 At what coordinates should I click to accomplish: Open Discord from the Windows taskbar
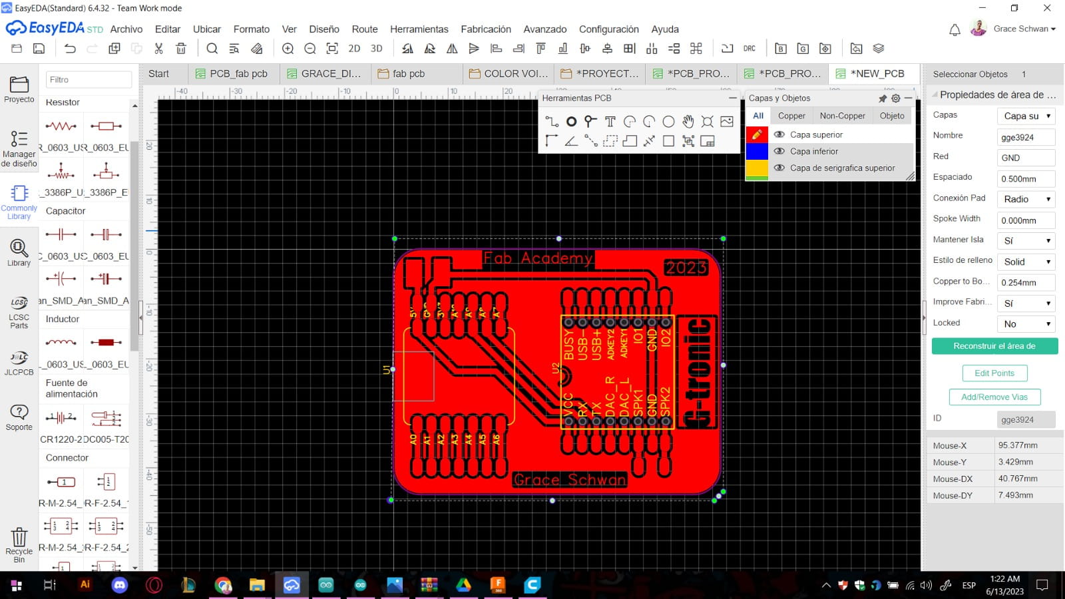[120, 585]
